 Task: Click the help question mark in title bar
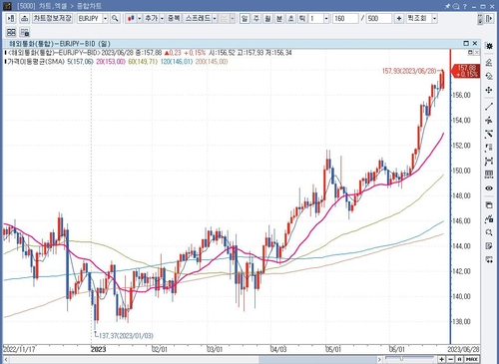465,6
